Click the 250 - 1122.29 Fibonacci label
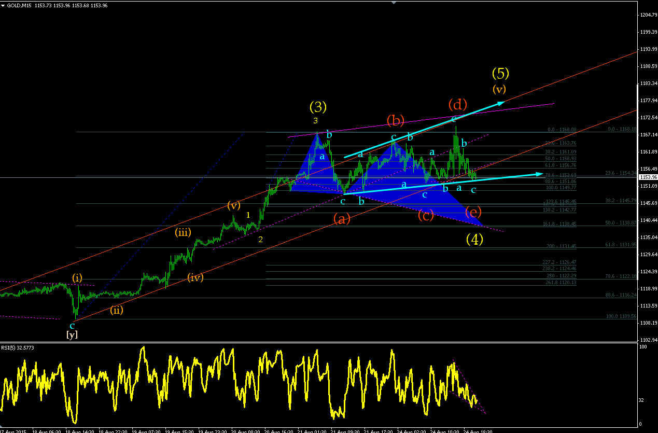Screen dimensions: 658x433 tap(562, 275)
